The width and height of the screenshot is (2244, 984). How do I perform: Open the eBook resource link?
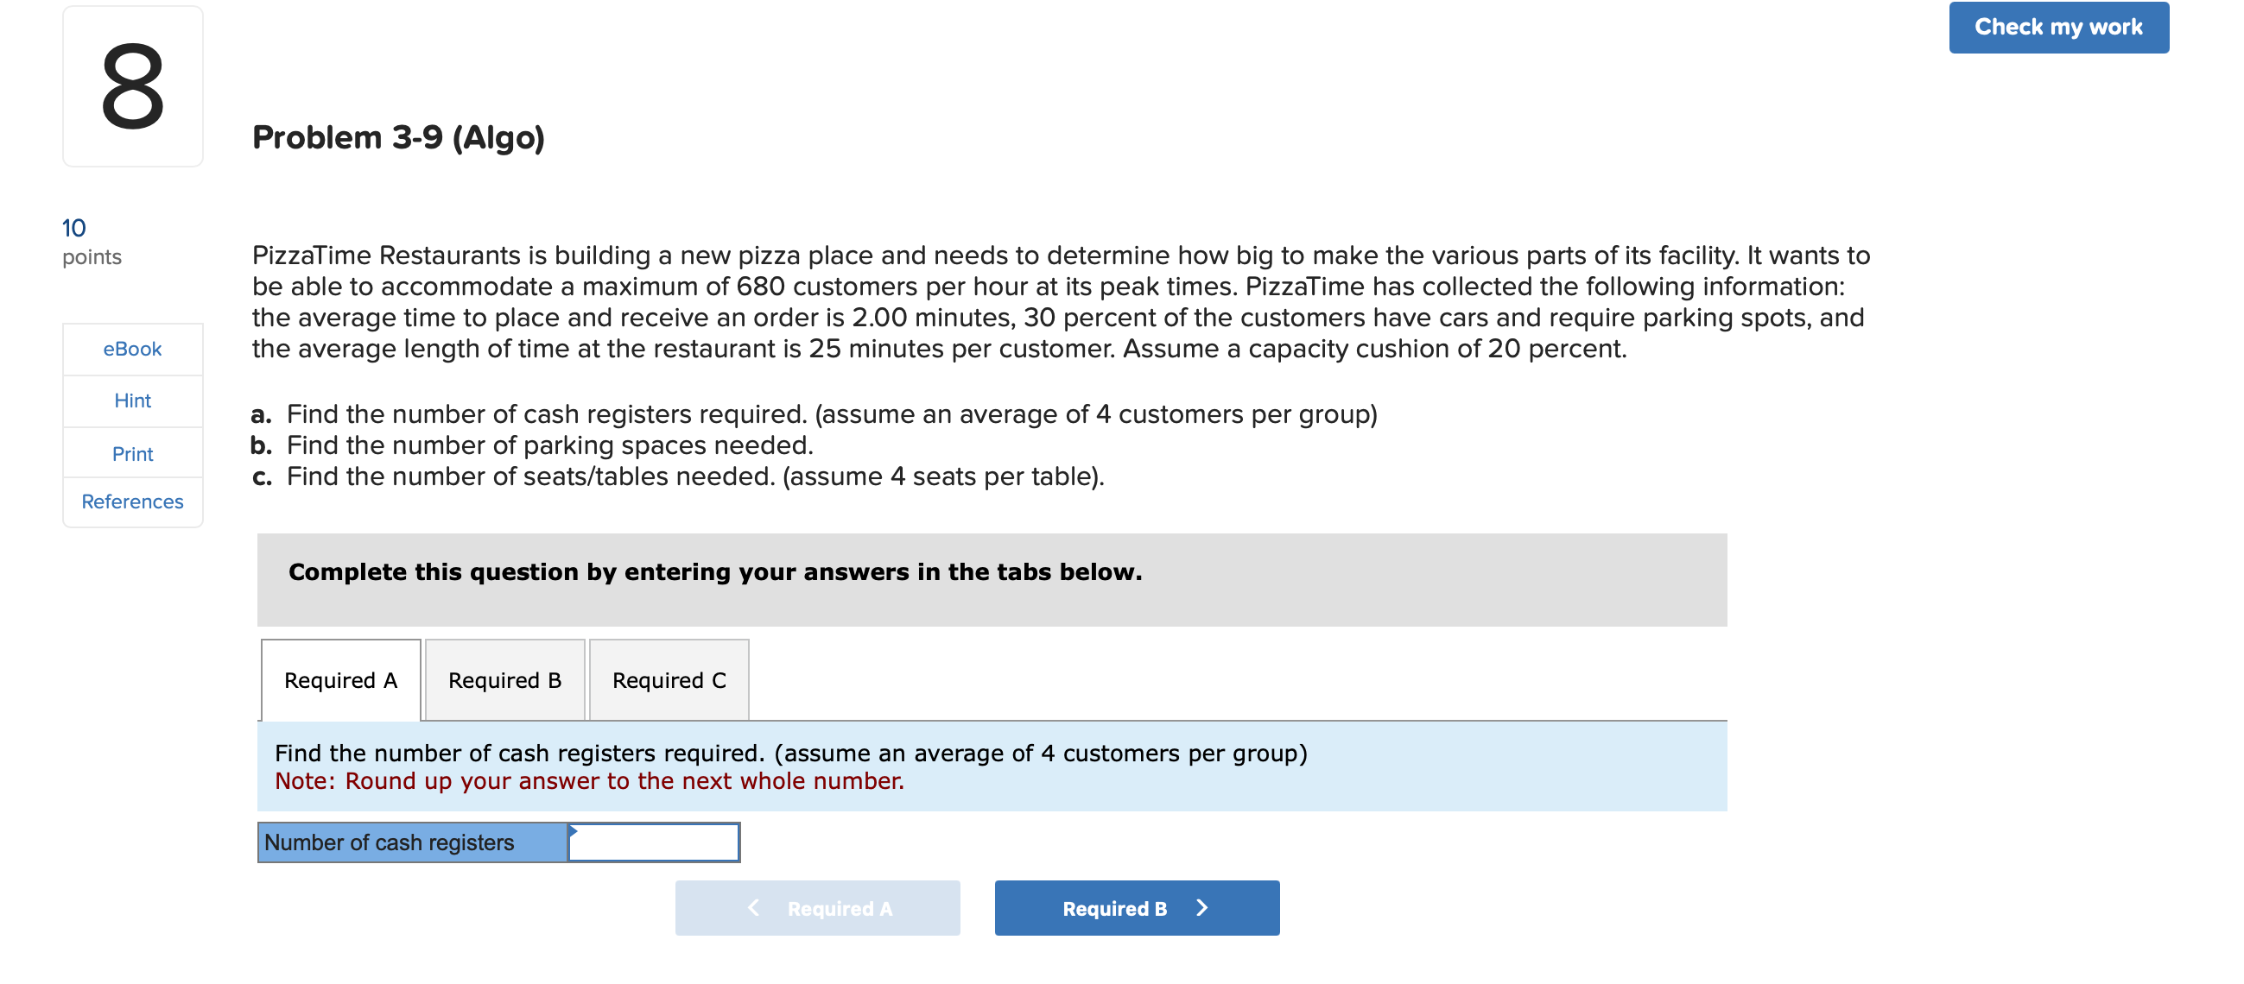[x=132, y=350]
